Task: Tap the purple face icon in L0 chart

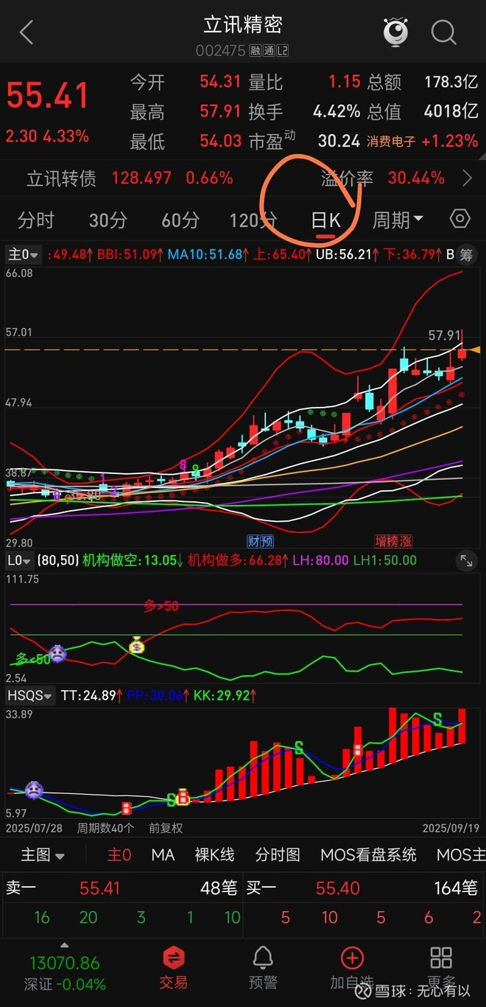Action: tap(57, 653)
